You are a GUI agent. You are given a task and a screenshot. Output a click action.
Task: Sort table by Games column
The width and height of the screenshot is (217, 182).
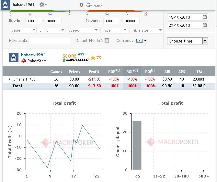tap(56, 72)
